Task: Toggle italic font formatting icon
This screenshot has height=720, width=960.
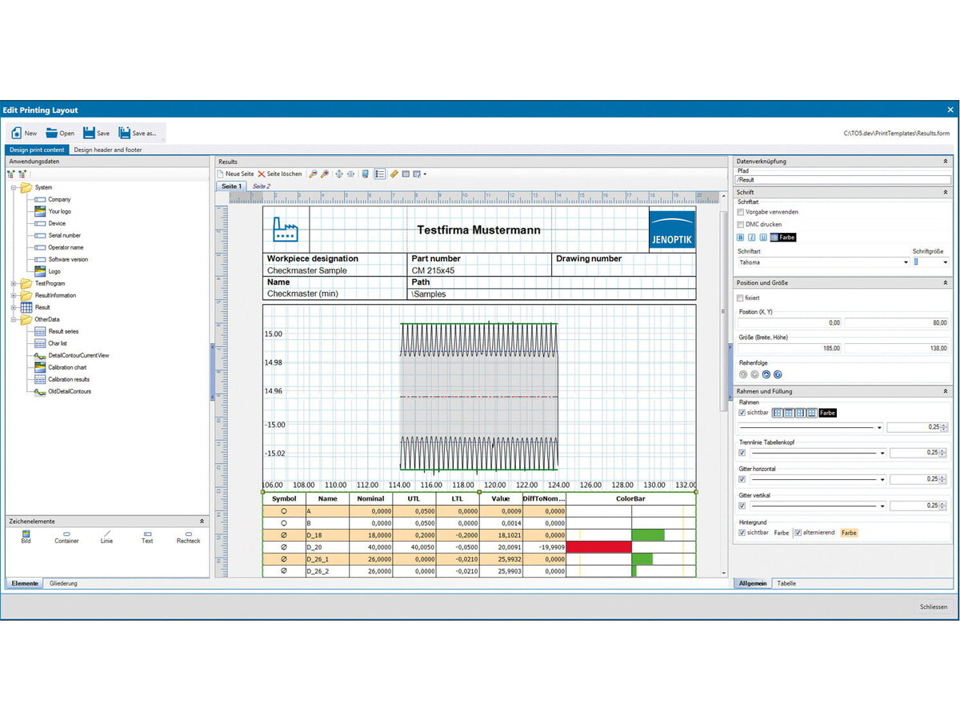Action: (x=752, y=238)
